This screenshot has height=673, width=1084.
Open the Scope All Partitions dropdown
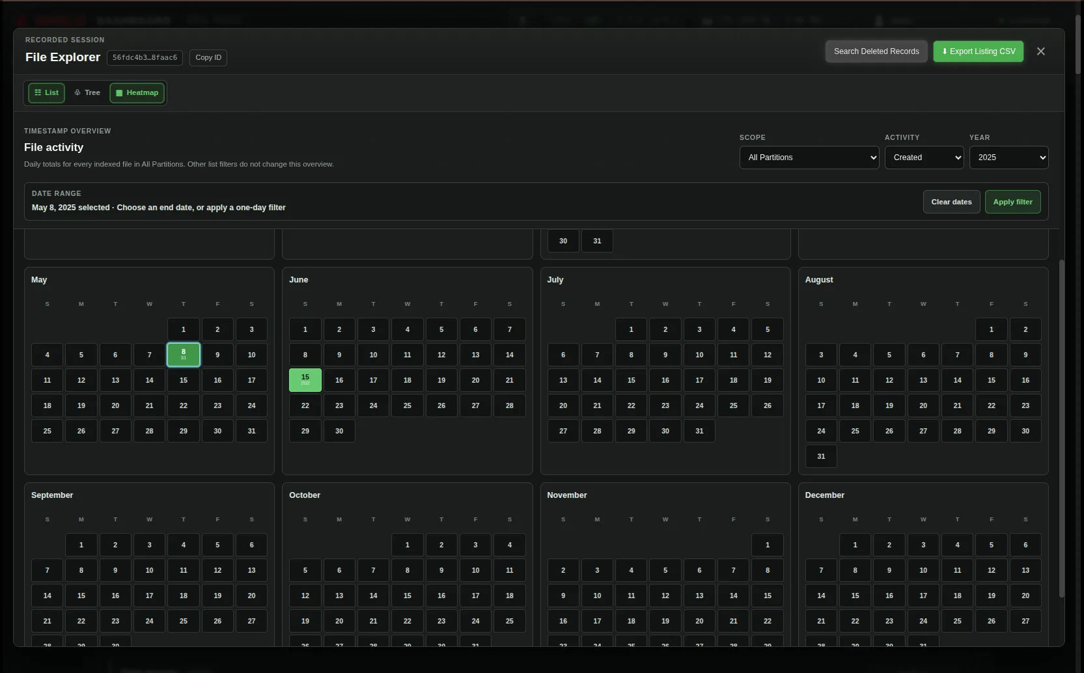809,158
